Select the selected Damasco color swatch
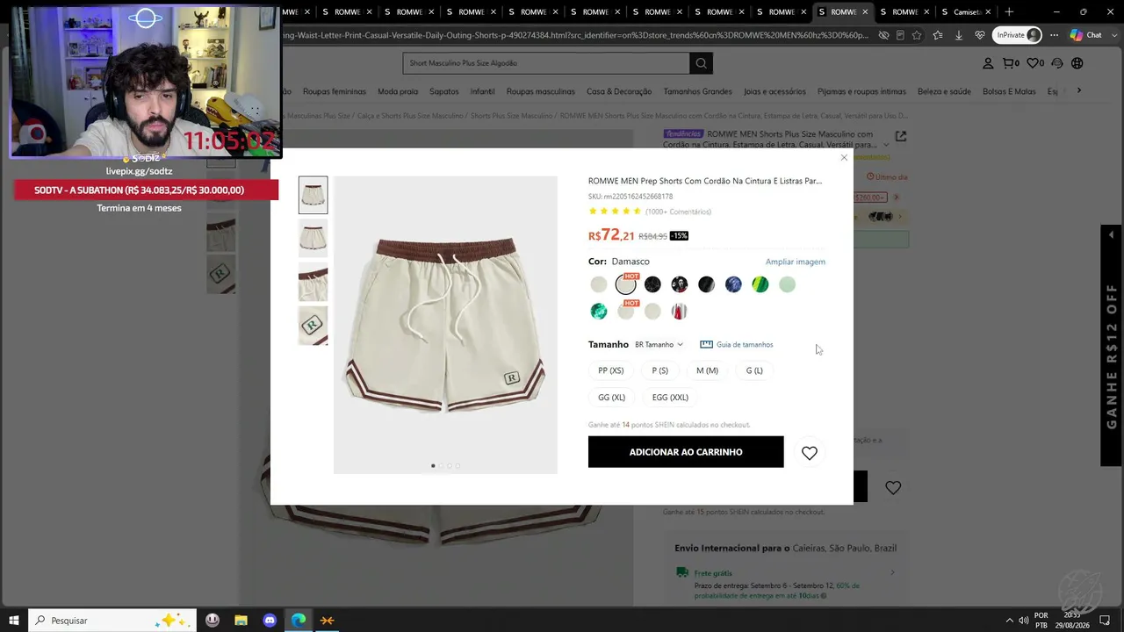The height and width of the screenshot is (632, 1124). click(625, 284)
